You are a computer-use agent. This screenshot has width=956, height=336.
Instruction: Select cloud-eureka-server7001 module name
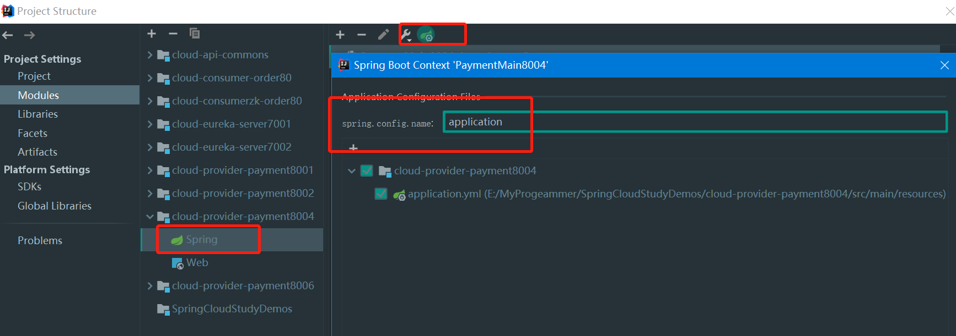(231, 124)
